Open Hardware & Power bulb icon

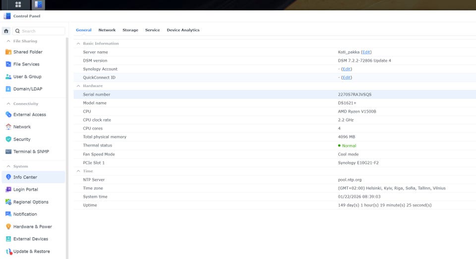(8, 226)
